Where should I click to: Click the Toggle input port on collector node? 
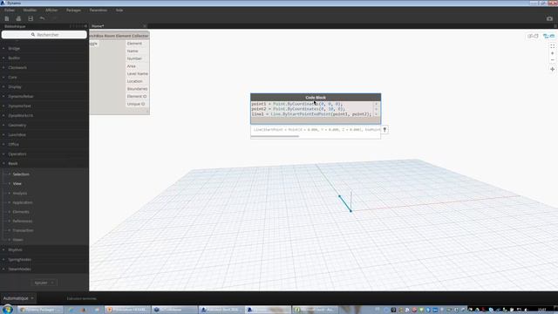coord(93,44)
